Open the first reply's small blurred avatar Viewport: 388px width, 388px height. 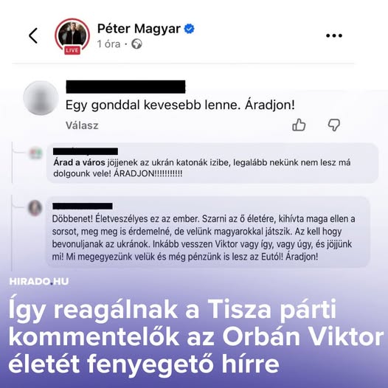point(36,153)
